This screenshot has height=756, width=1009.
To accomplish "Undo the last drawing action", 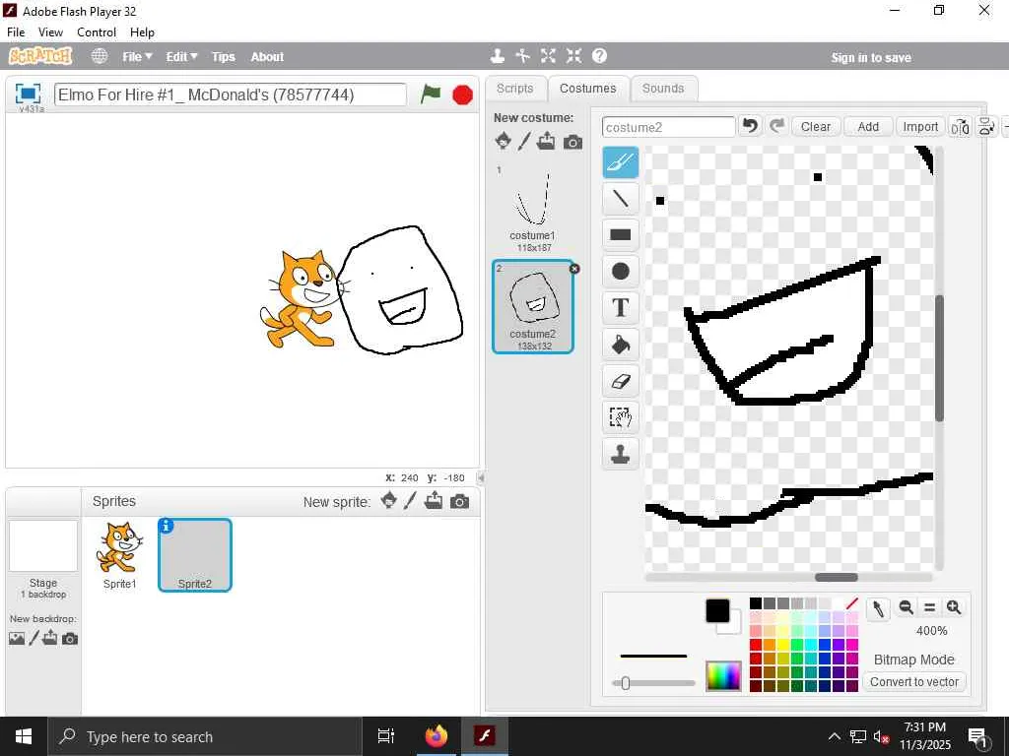I will (750, 126).
